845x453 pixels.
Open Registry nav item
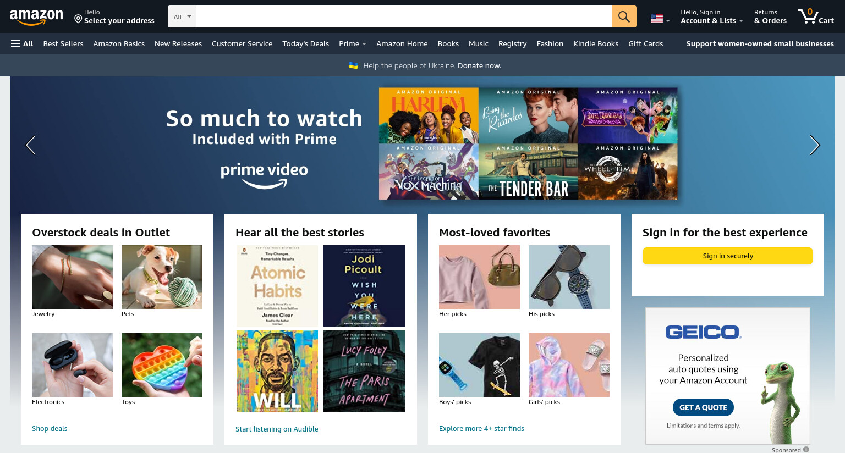[x=513, y=43]
